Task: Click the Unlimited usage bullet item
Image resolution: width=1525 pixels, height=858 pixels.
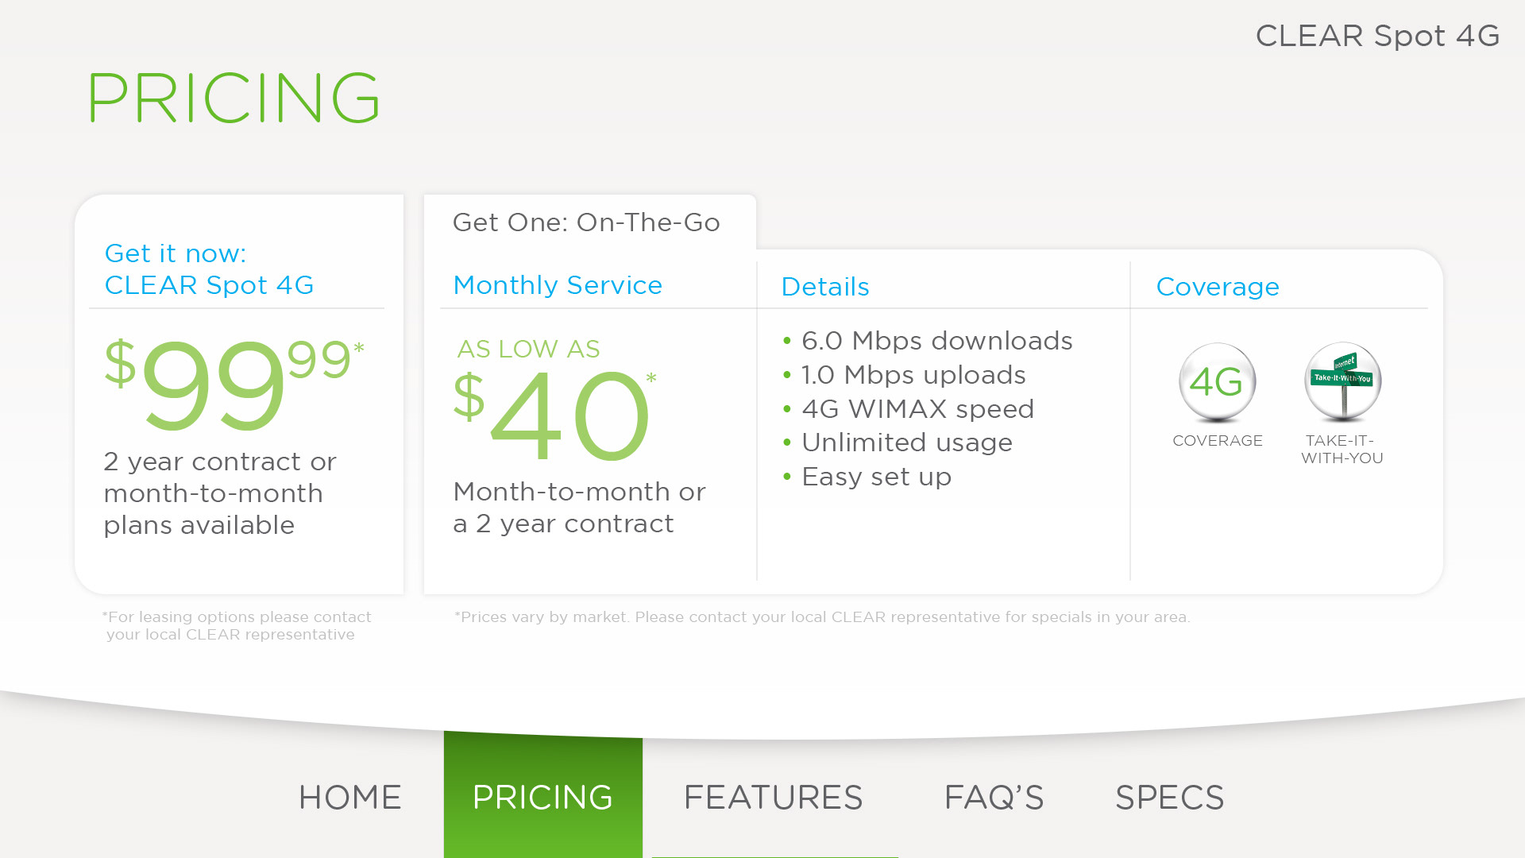Action: point(898,443)
